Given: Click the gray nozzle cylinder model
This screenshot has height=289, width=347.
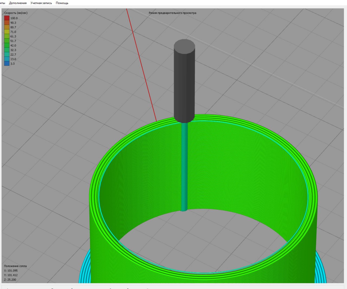Looking at the screenshot, I should [x=184, y=81].
